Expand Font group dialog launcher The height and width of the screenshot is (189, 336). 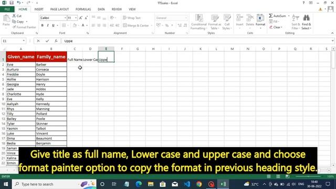88,33
